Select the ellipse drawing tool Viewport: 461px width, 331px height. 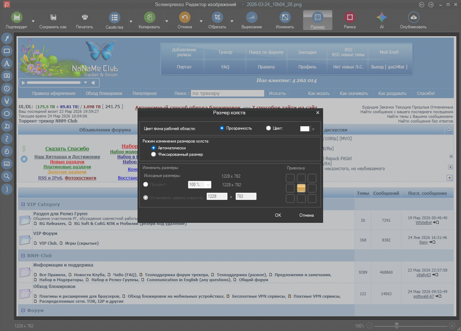point(7,114)
